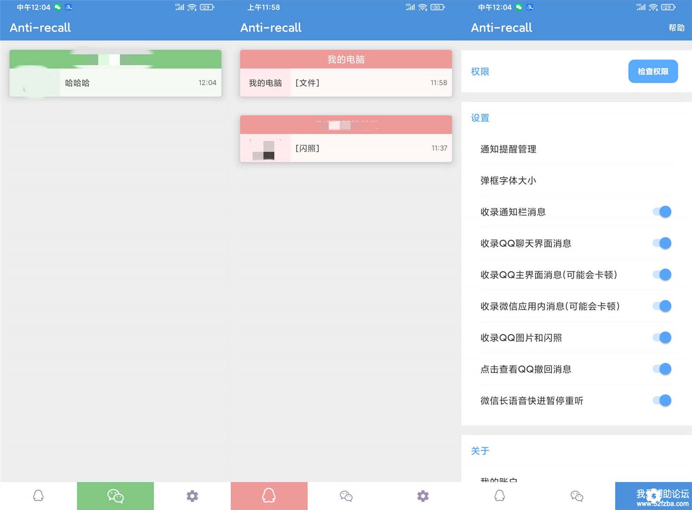Screen dimensions: 692x510
Task: Tap the Anti-recall title above the 哈哈哈 card
Action: tap(40, 28)
